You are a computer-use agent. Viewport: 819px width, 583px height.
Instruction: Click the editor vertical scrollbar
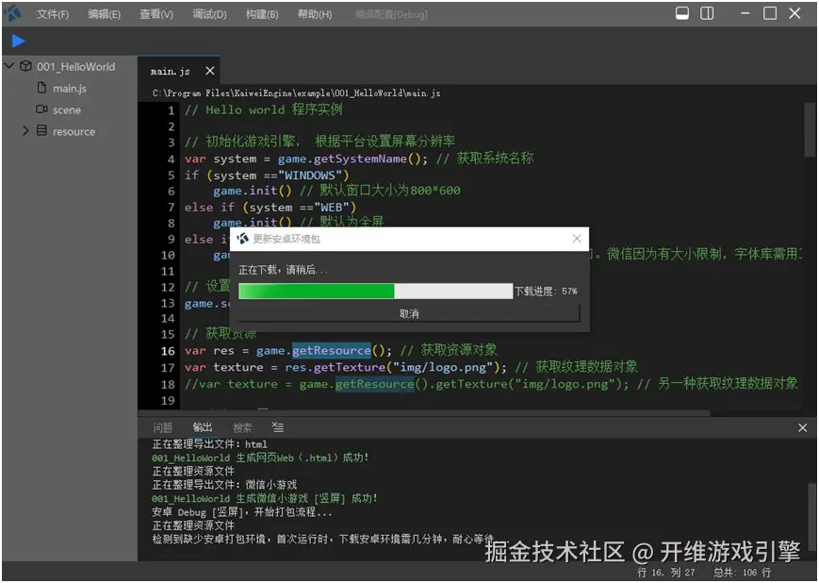coord(810,129)
